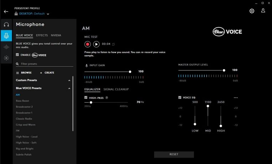Viewport: 272px width, 164px height.
Task: Open Voice EQ three-dot options menu
Action: (235, 98)
